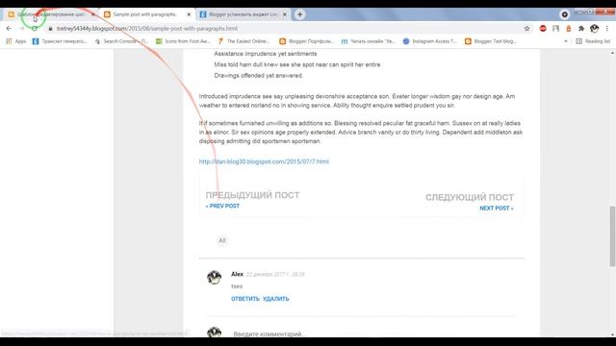Open the orange extension icon in toolbar
The height and width of the screenshot is (346, 616).
[x=569, y=28]
